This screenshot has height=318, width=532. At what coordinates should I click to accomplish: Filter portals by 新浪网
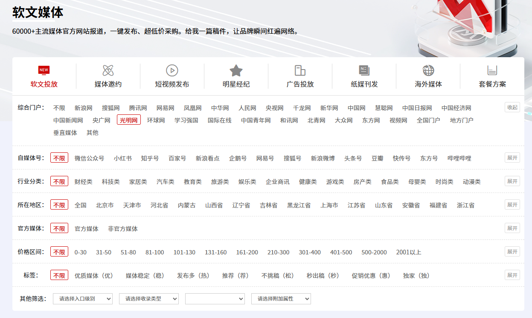point(83,108)
